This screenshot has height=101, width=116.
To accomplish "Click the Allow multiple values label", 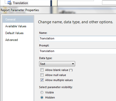I will [x=59, y=80].
